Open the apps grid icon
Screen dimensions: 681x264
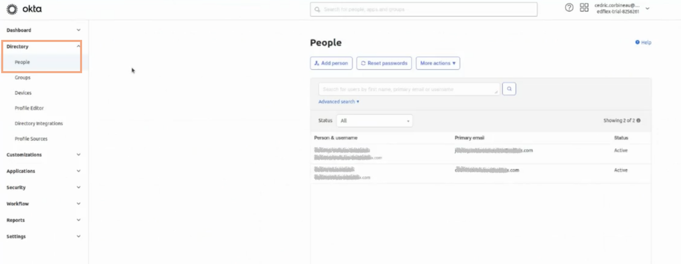pos(584,8)
